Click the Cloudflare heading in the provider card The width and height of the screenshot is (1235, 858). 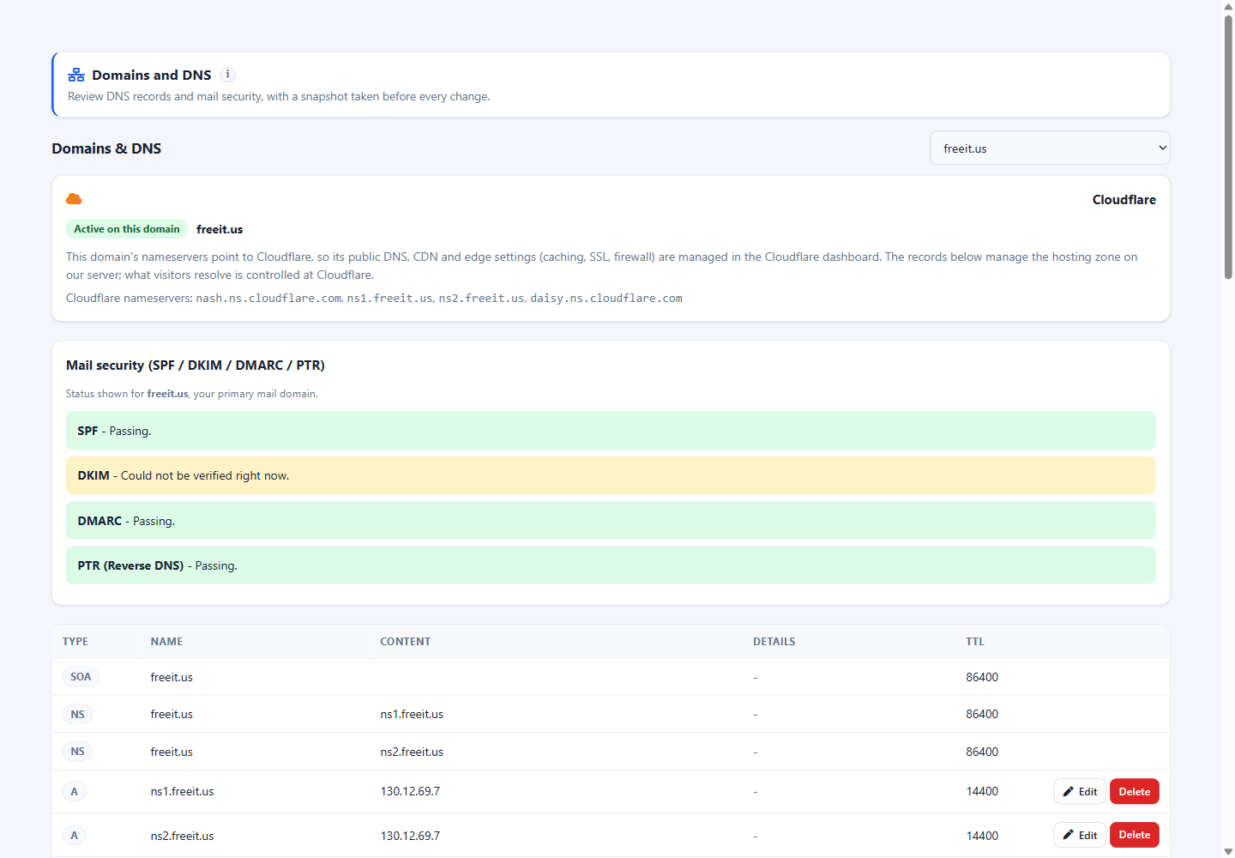pos(1124,200)
